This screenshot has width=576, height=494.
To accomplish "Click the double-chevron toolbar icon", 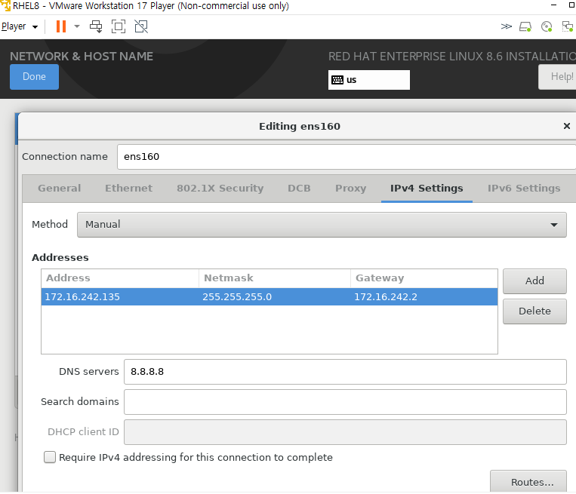I will tap(507, 26).
